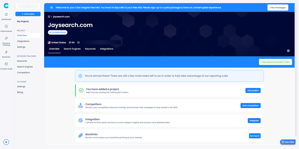Click the United States flag icon

49,43
